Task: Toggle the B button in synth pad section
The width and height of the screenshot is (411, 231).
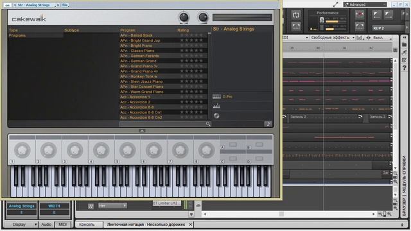Action: (259, 144)
